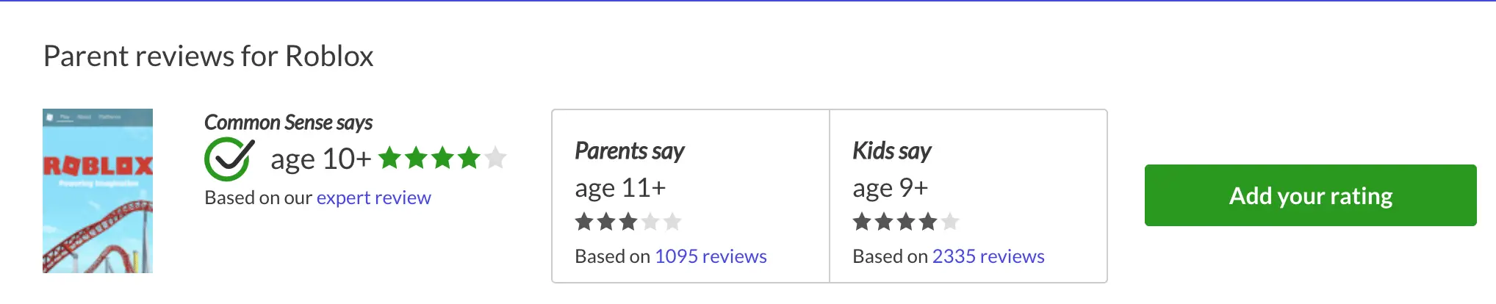Click the age 9+ kids rating
Viewport: 1496px width, 304px height.
click(x=891, y=188)
